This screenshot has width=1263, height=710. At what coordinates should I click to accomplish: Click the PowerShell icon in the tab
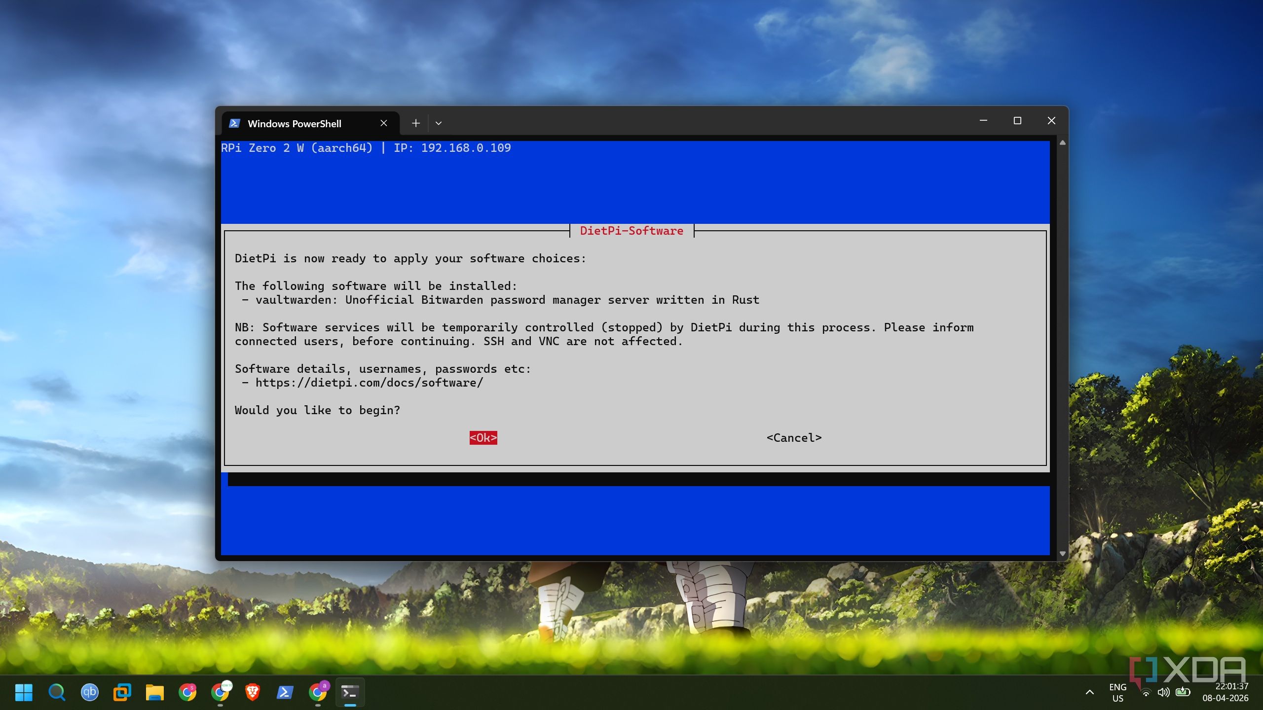coord(235,123)
